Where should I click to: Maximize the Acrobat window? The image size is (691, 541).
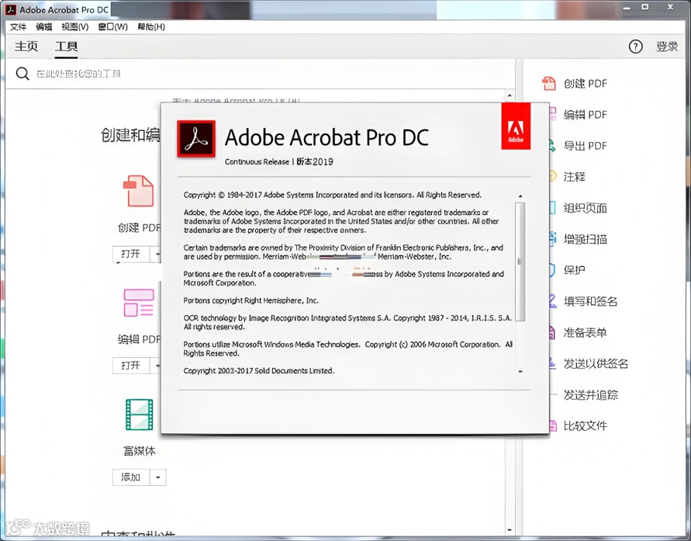tap(645, 7)
